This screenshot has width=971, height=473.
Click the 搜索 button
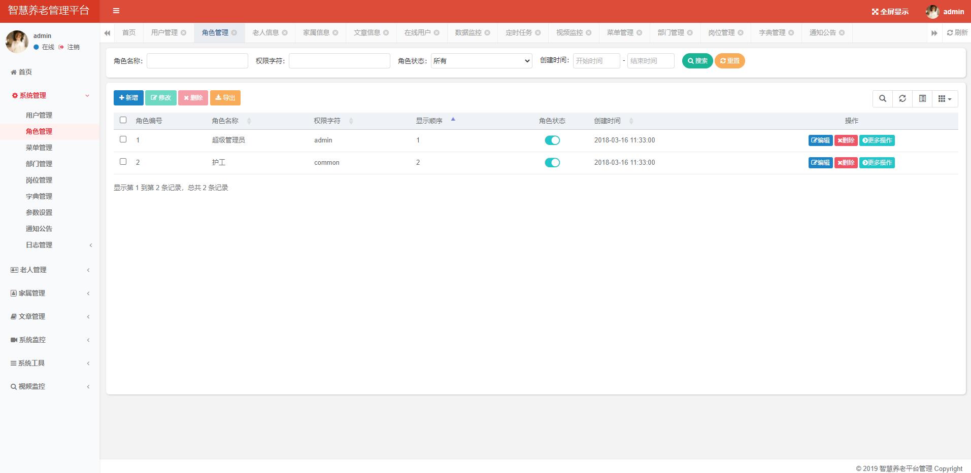pyautogui.click(x=697, y=61)
